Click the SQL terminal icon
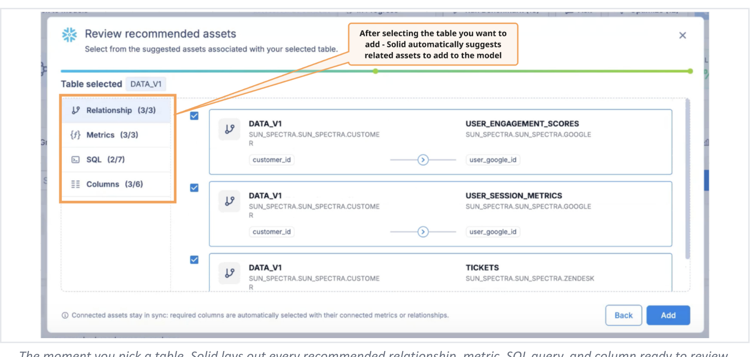 click(x=75, y=160)
